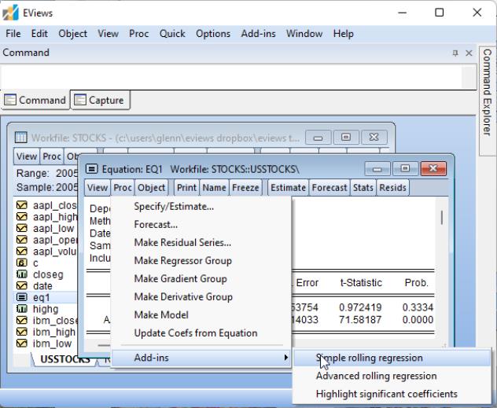Pin the Command window pane
Image resolution: width=497 pixels, height=408 pixels.
455,53
